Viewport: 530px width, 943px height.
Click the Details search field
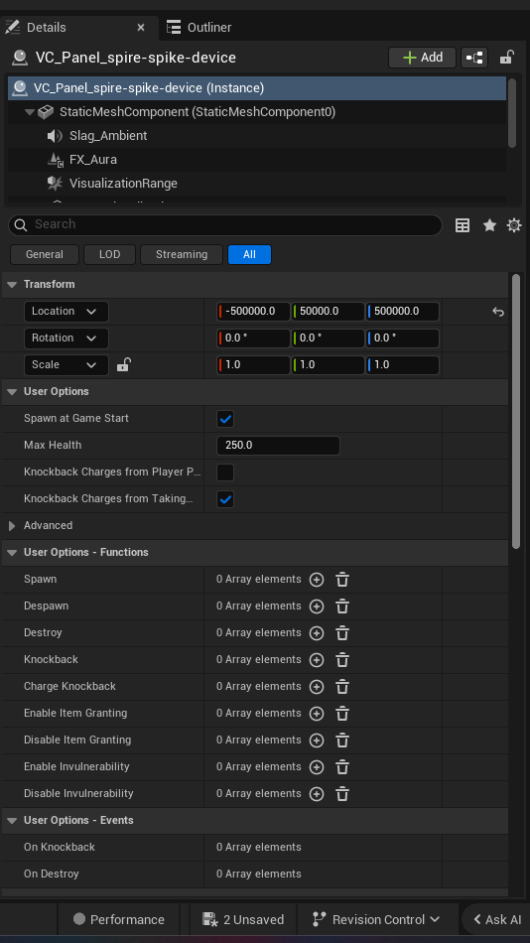(225, 225)
